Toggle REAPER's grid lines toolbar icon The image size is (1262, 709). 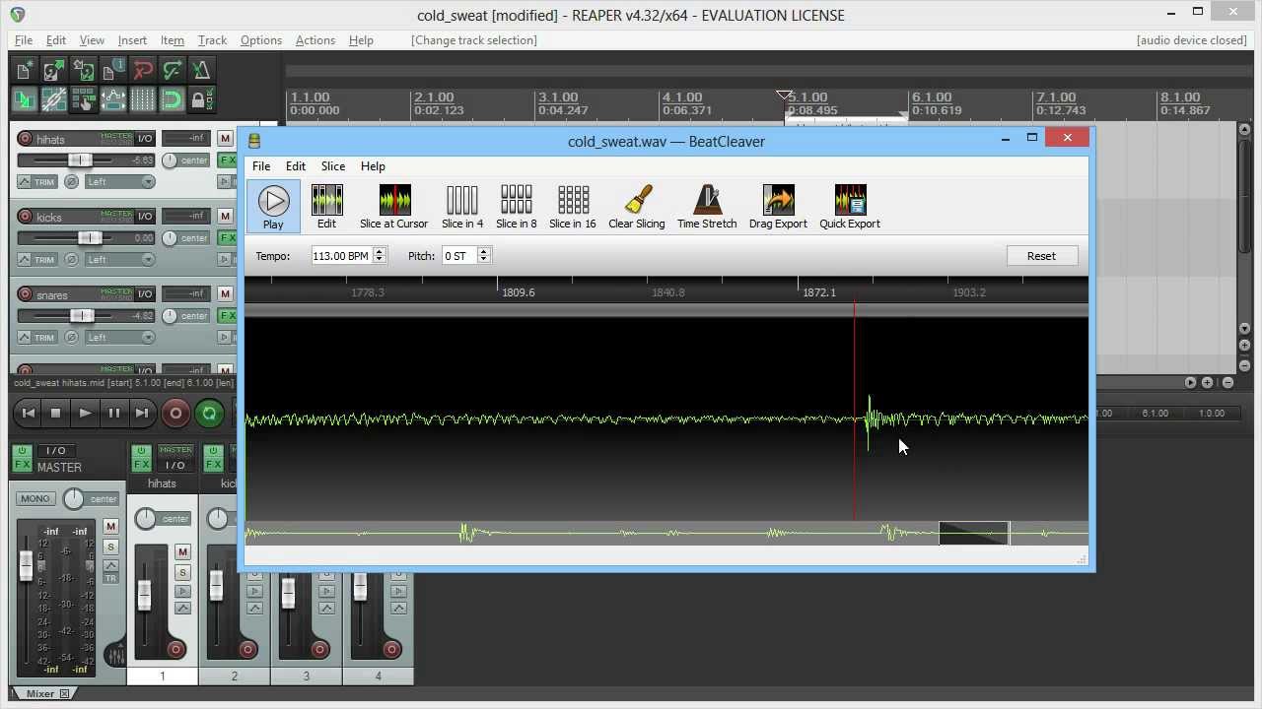tap(143, 99)
